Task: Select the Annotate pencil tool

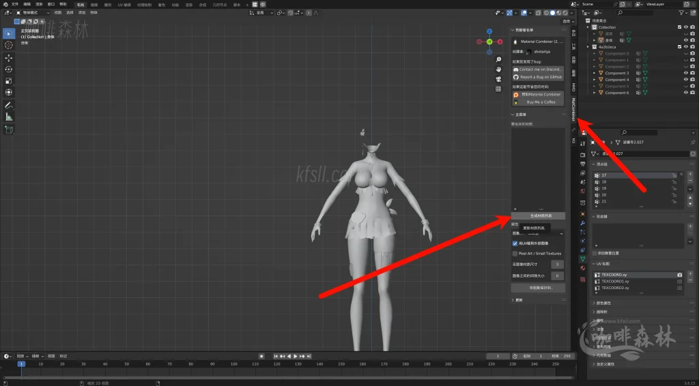Action: point(8,106)
